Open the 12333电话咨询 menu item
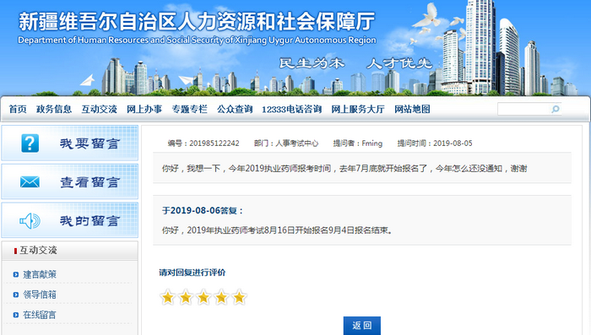Viewport: 591px width, 335px height. click(x=292, y=110)
